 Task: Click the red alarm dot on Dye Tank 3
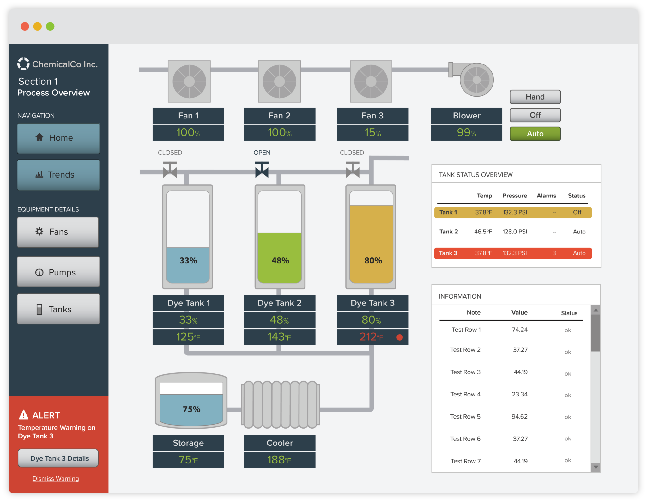(399, 337)
